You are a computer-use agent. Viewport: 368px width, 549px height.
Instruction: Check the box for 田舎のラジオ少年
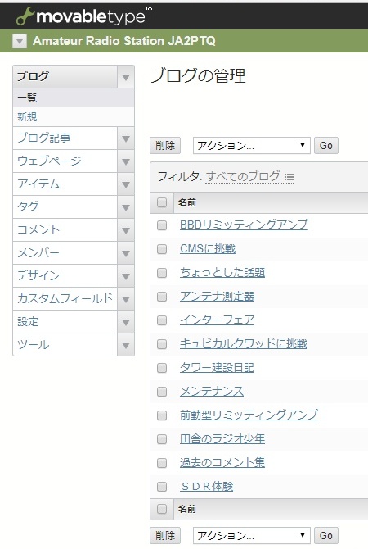click(x=162, y=438)
